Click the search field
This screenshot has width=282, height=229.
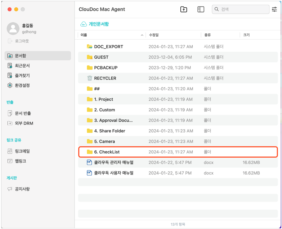[x=241, y=9]
